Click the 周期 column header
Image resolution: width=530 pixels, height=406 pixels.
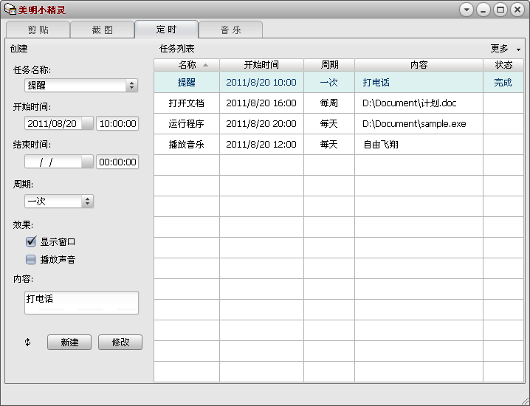(329, 64)
